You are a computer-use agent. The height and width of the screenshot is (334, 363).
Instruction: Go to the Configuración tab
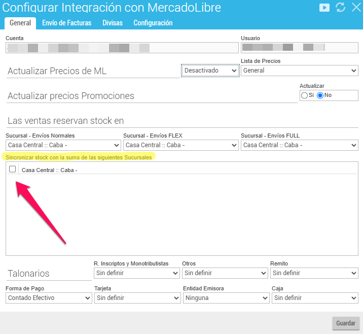(153, 23)
